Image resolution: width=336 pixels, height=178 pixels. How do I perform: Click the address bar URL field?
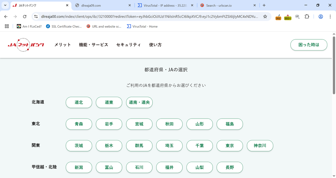pyautogui.click(x=150, y=16)
